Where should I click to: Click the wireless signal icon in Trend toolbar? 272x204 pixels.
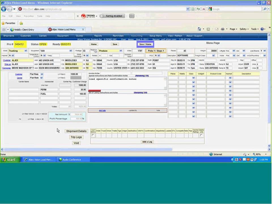pyautogui.click(x=132, y=16)
